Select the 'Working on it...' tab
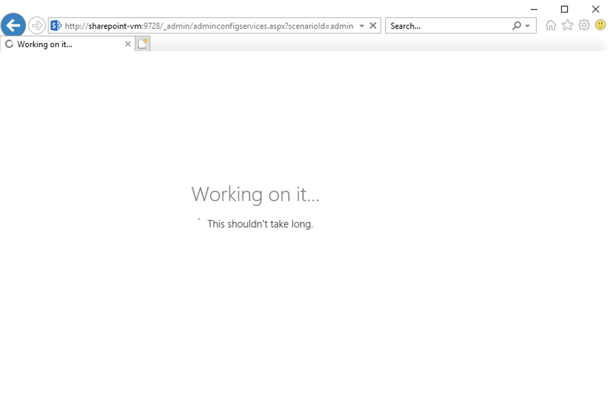 (67, 44)
